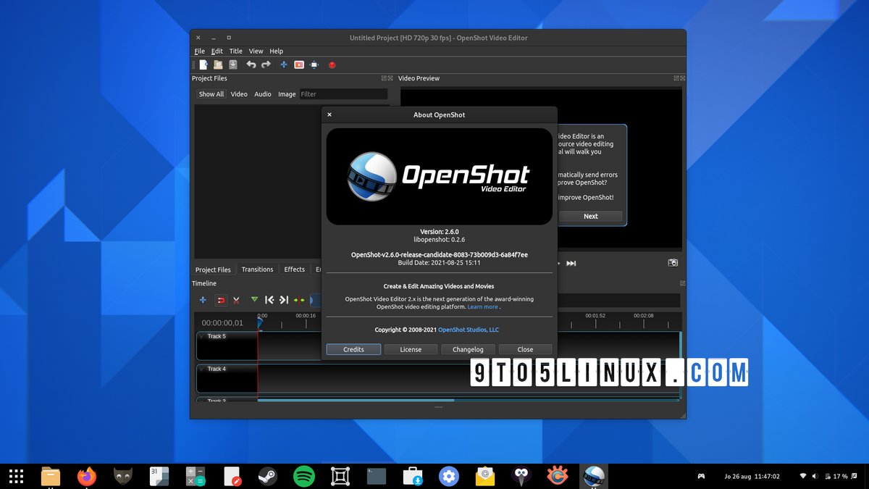Switch to the Transitions tab
Viewport: 869px width, 489px height.
pyautogui.click(x=257, y=269)
